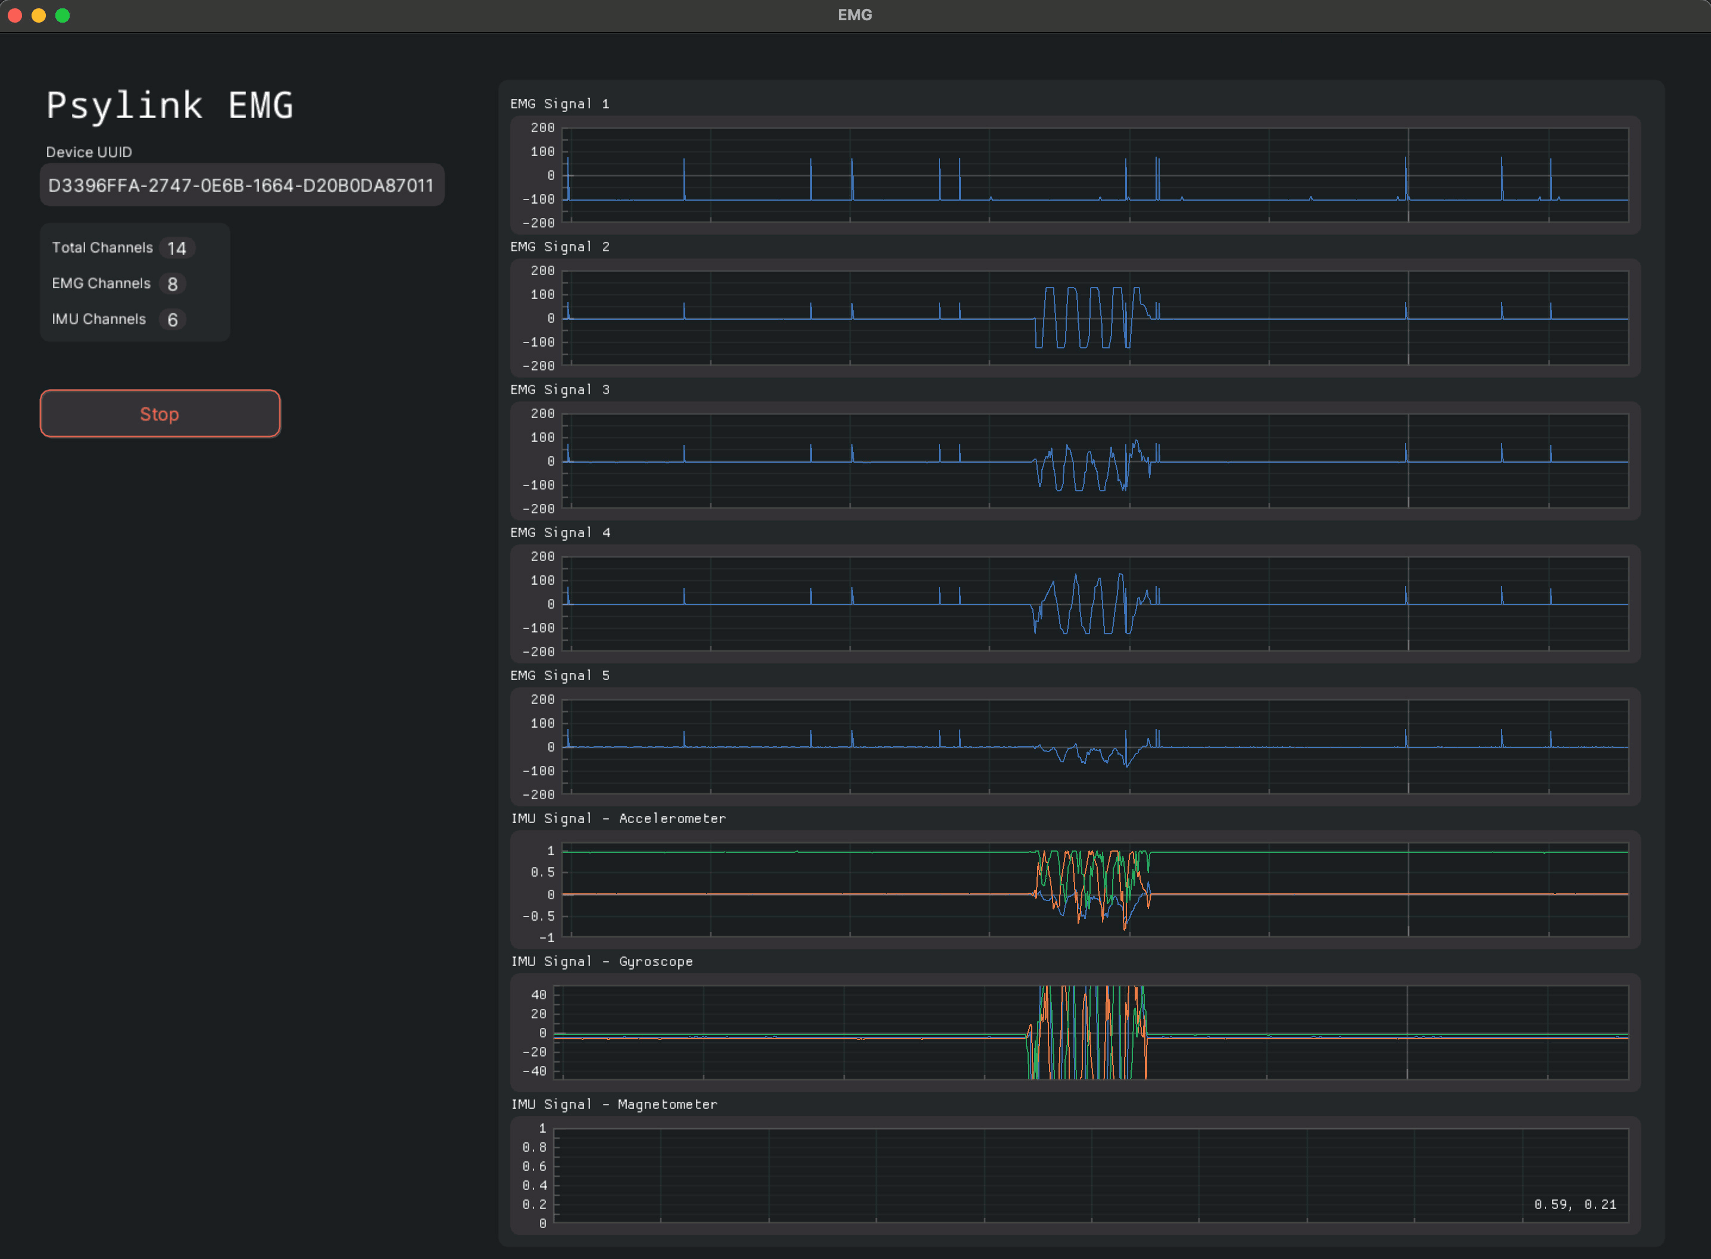Screen dimensions: 1711x1259
Task: Click the red close window button
Action: click(14, 15)
